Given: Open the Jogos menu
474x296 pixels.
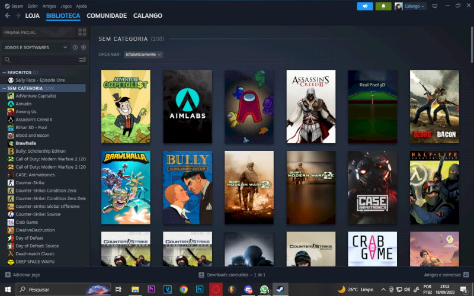Looking at the screenshot, I should pos(66,6).
